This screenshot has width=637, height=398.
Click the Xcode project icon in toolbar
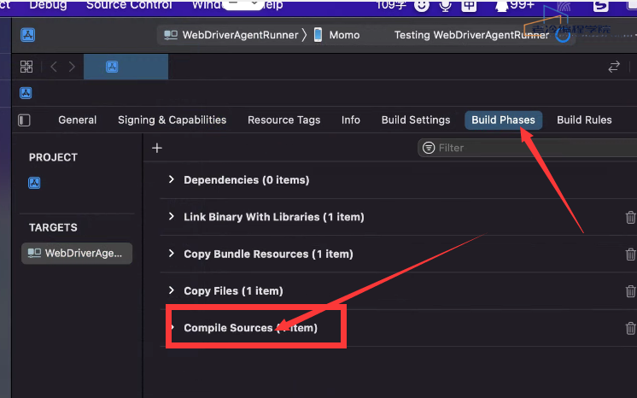click(27, 35)
